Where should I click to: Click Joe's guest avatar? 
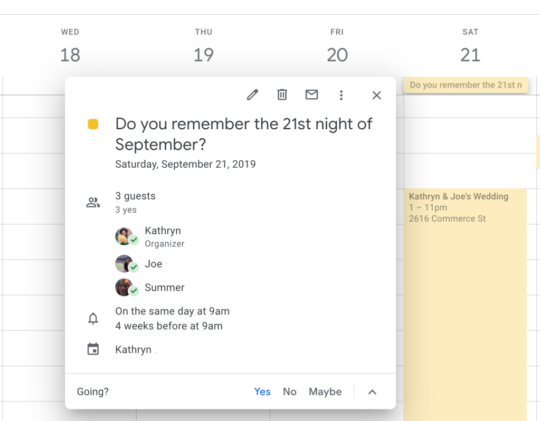pos(125,264)
